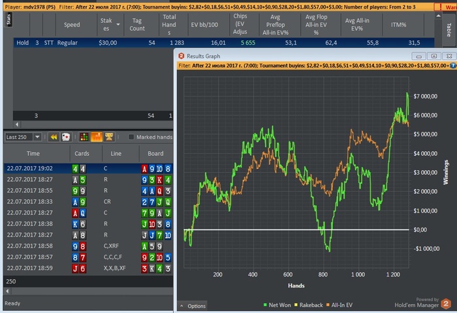Open the vertical Stats side tab
This screenshot has width=457, height=313.
pyautogui.click(x=8, y=20)
